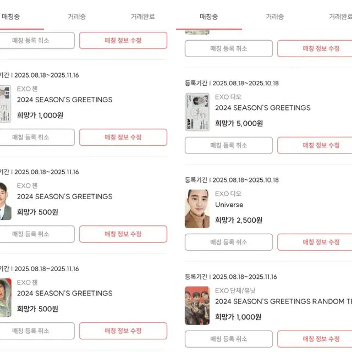
Task: Switch to 거래중 tab in left panel
Action: 76,16
